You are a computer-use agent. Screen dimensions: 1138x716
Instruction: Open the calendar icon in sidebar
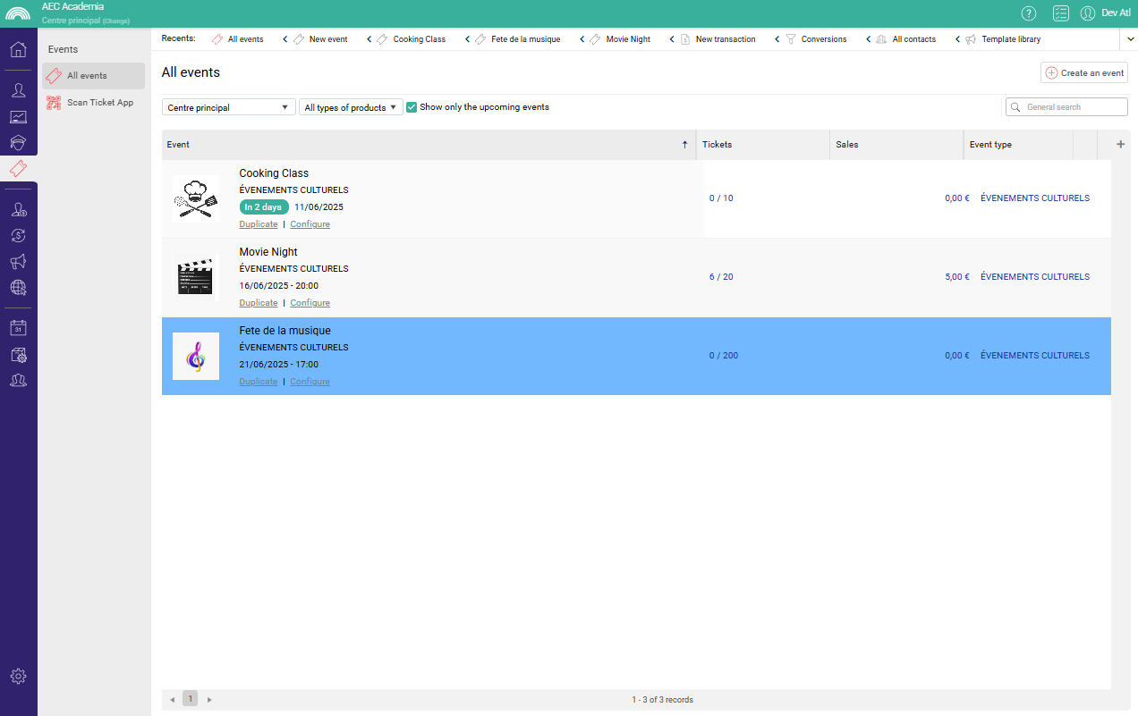(18, 328)
